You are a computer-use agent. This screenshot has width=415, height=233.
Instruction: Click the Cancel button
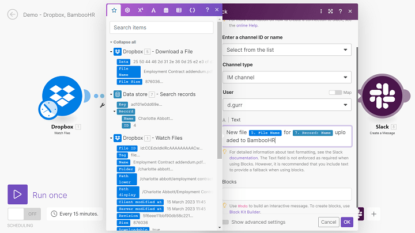click(x=329, y=222)
